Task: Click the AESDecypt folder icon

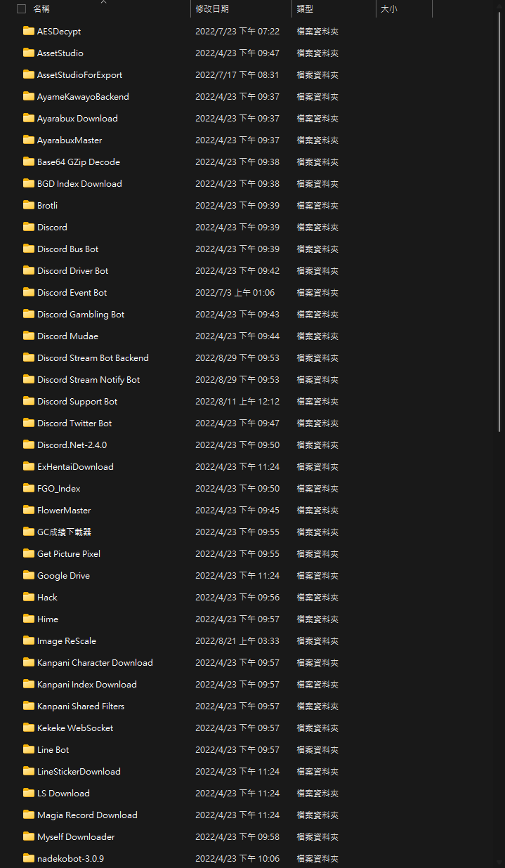Action: (x=28, y=31)
